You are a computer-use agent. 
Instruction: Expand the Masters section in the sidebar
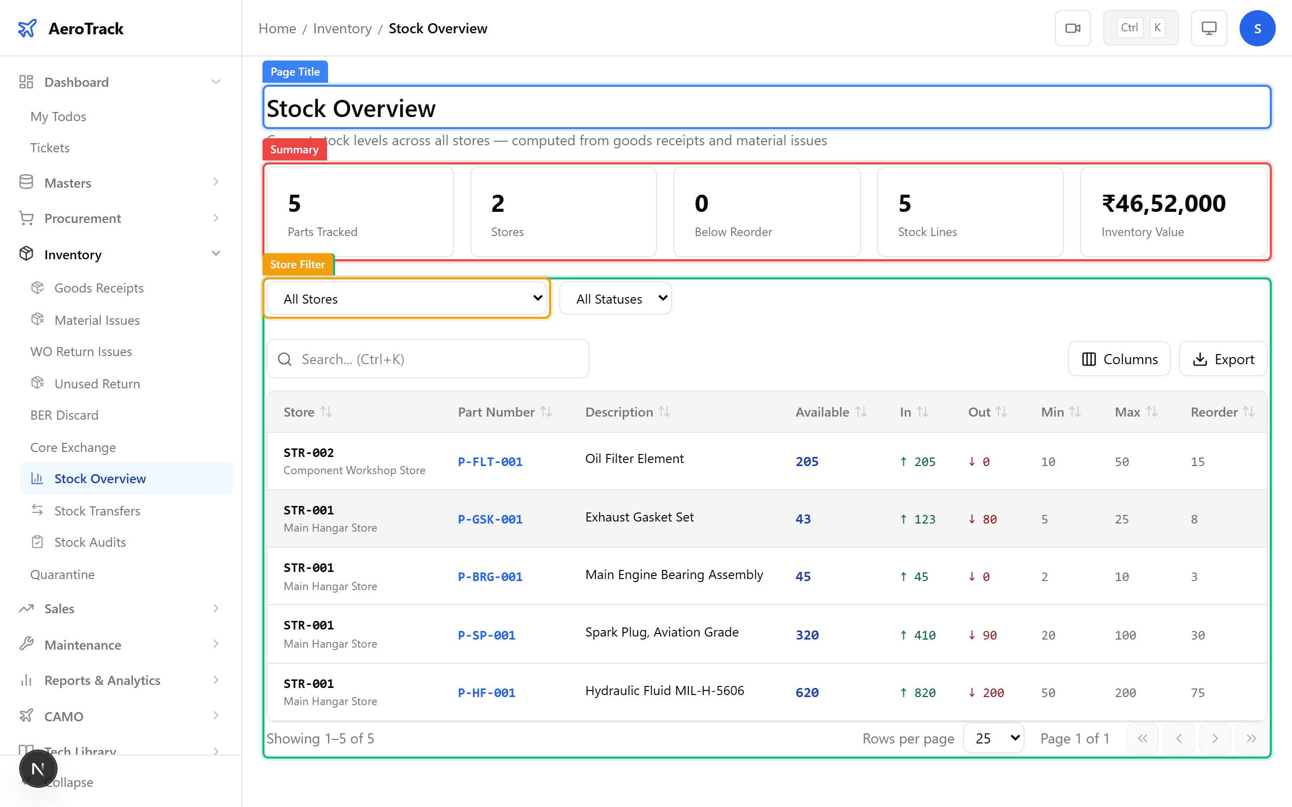[x=67, y=183]
